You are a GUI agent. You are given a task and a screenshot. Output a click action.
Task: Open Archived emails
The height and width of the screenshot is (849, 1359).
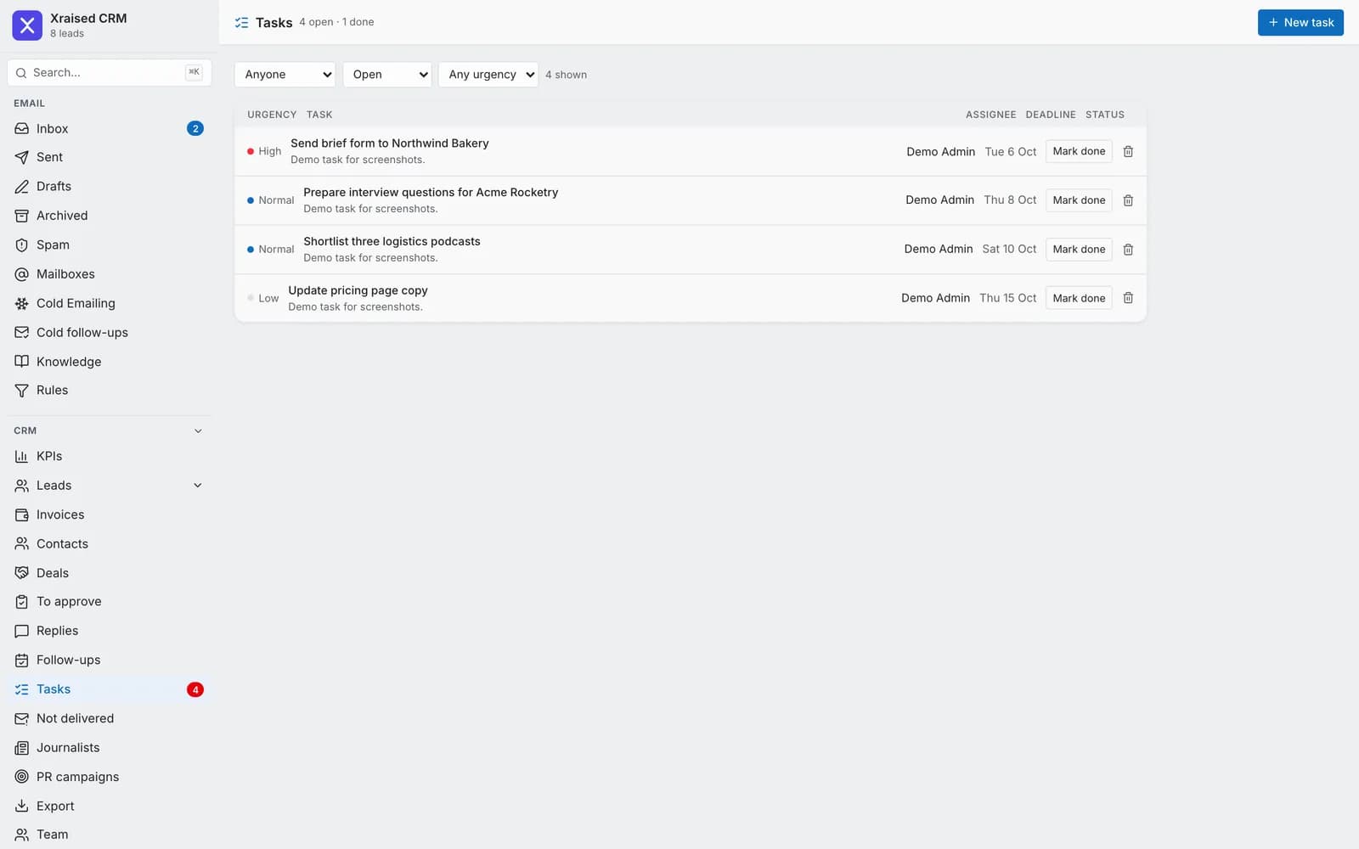[x=109, y=216]
